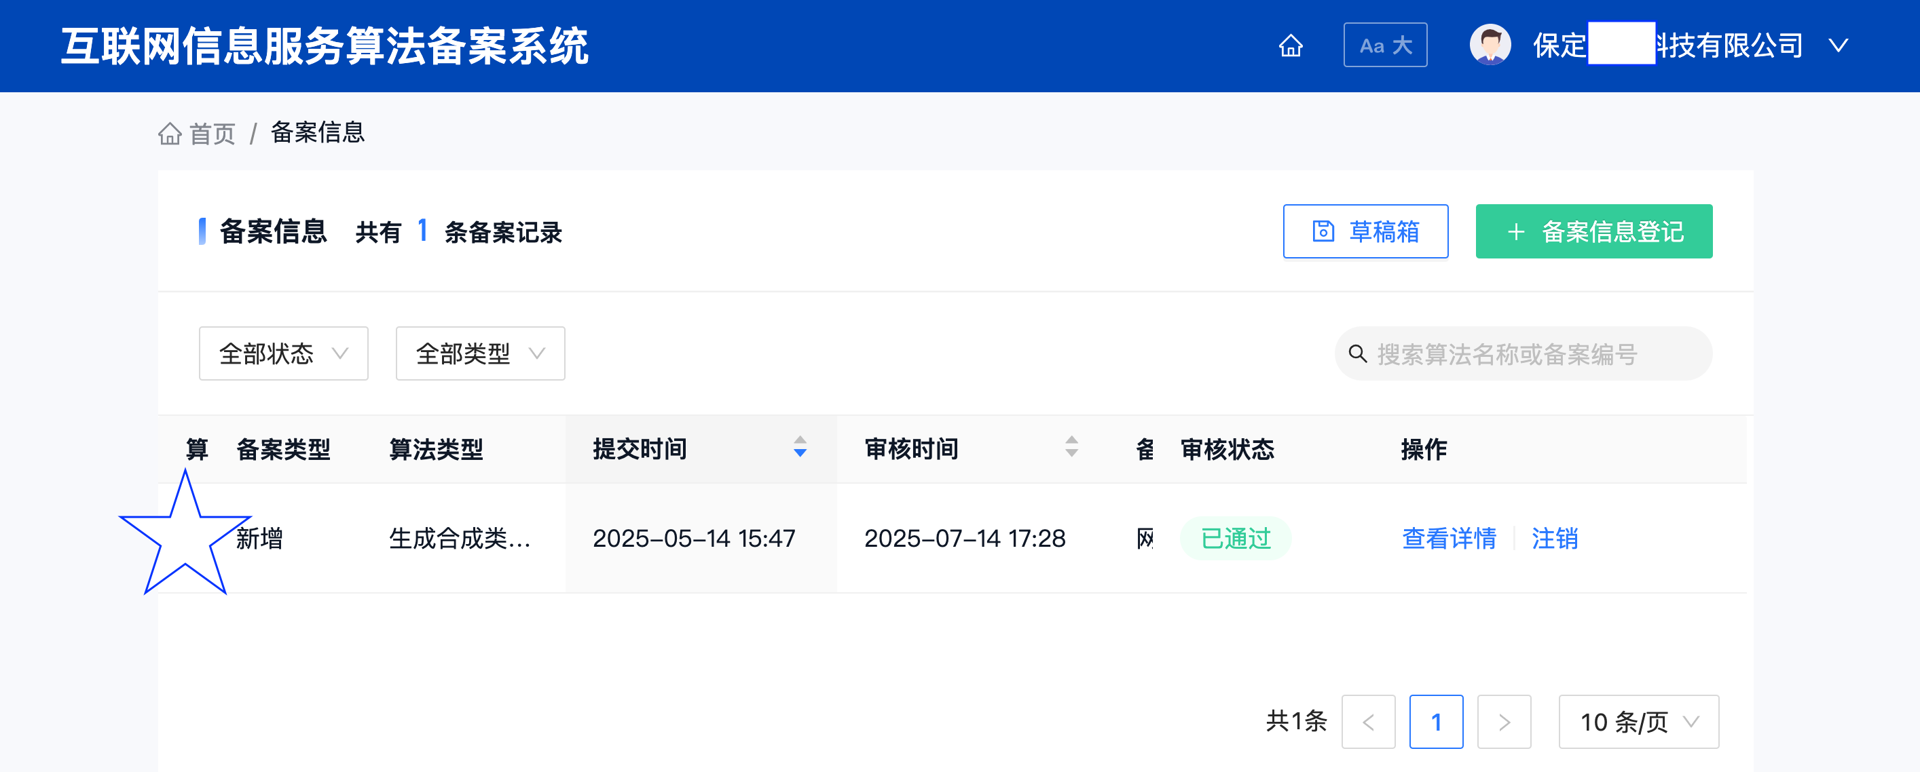This screenshot has height=772, width=1920.
Task: Click 注销 link in operations column
Action: tap(1554, 537)
